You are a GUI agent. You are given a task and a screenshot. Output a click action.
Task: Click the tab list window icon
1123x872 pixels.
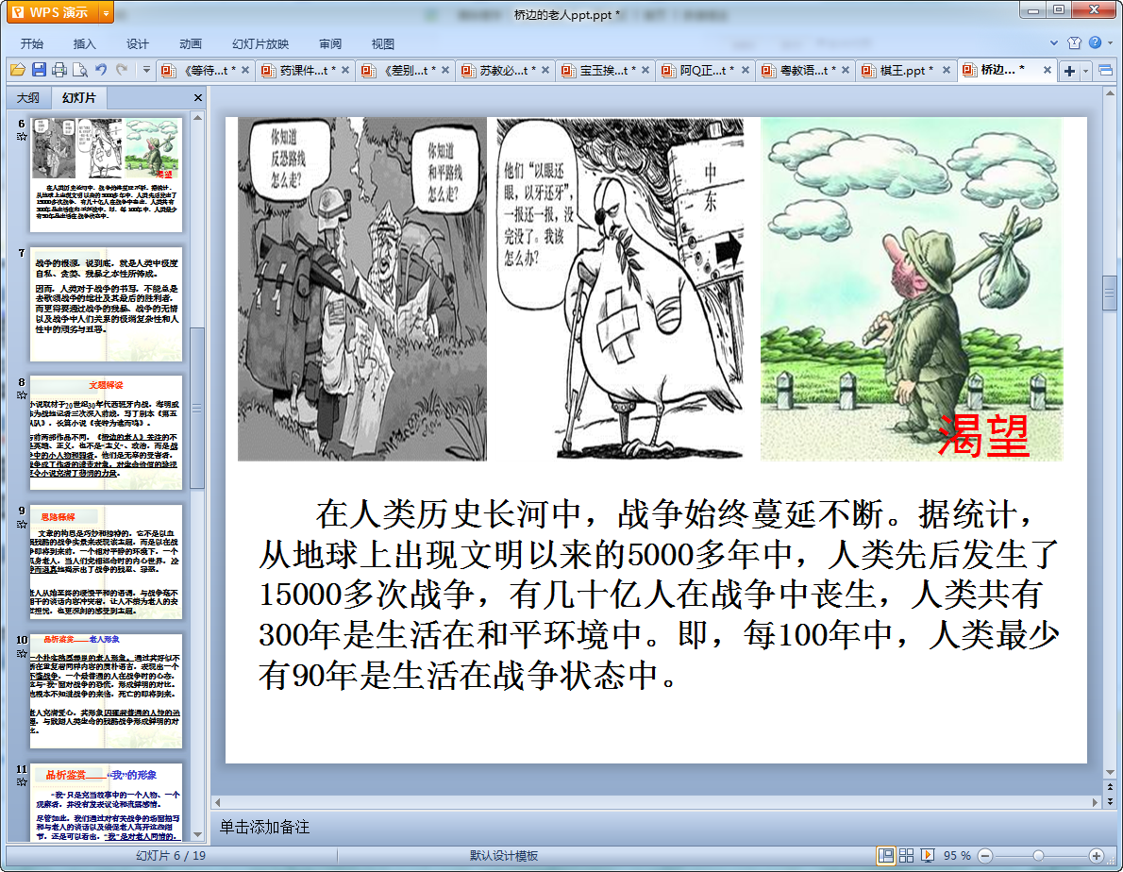click(x=1106, y=70)
